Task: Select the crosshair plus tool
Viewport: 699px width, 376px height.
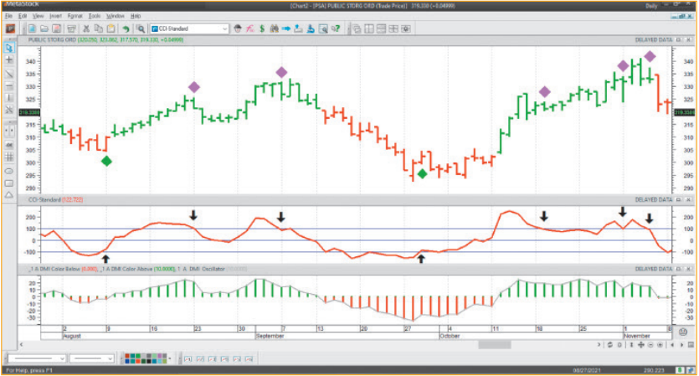Action: (9, 59)
